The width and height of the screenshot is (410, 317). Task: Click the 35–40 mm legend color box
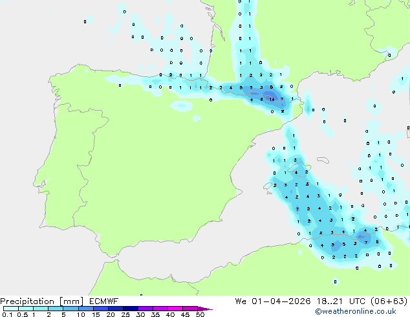[x=160, y=309]
